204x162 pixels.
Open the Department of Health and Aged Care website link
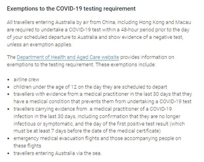tap(68, 57)
